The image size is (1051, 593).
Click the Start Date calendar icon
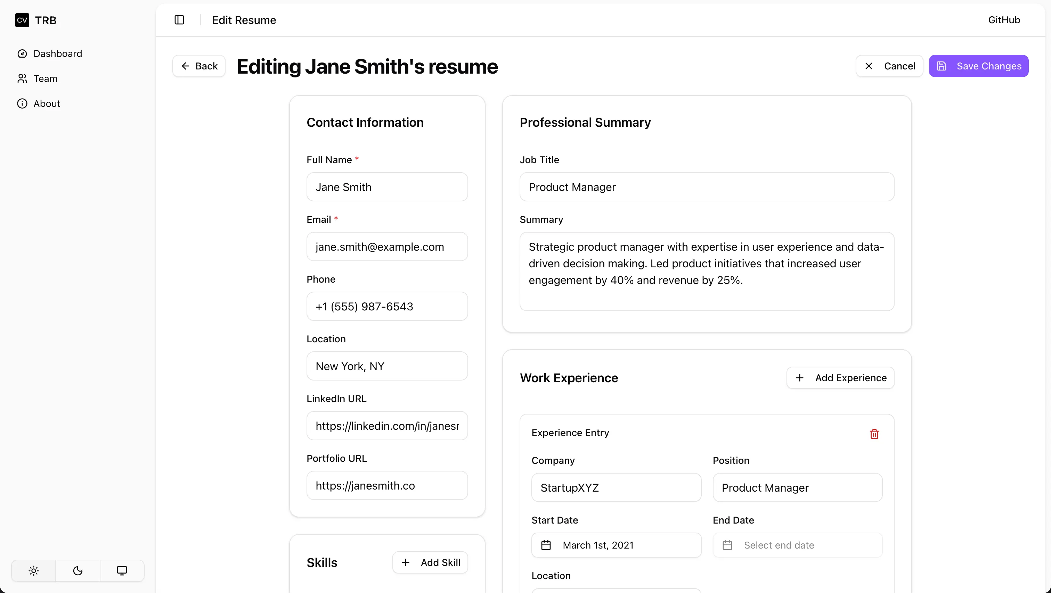coord(546,545)
